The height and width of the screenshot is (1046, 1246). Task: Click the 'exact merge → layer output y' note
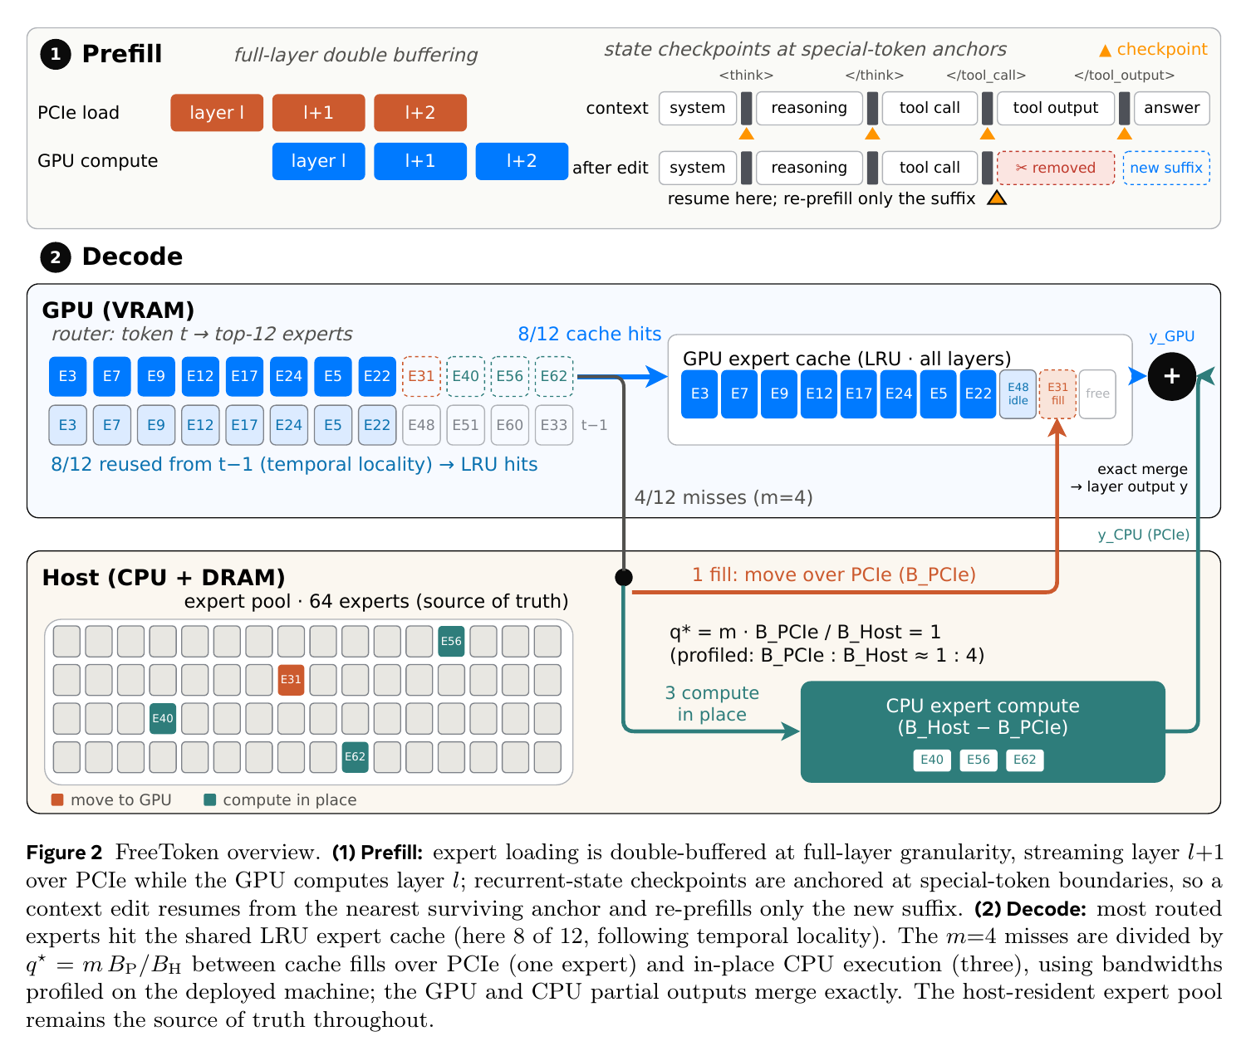click(1129, 478)
